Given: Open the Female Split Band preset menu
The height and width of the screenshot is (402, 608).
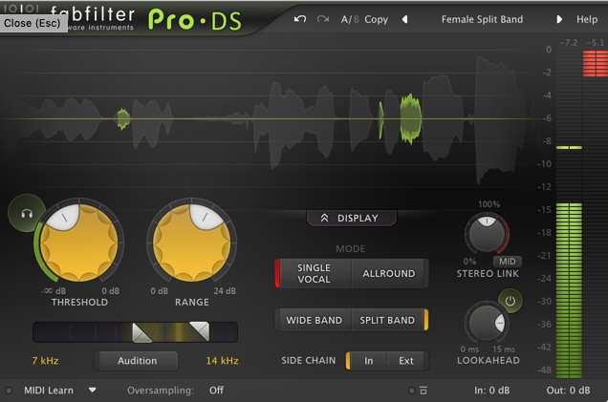Looking at the screenshot, I should [482, 19].
